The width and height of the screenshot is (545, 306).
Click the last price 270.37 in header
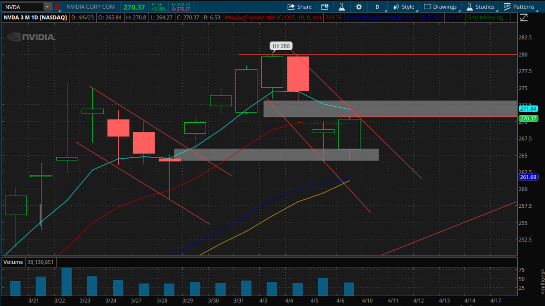coord(134,7)
